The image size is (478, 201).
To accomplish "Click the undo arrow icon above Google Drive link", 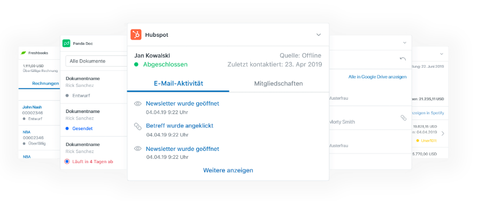I will (x=403, y=59).
